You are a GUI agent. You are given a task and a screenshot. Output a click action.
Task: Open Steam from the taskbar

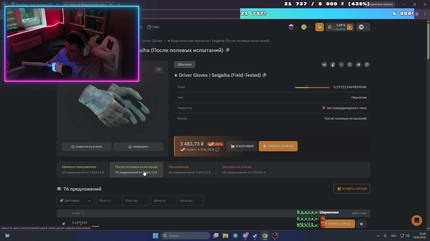(x=255, y=236)
